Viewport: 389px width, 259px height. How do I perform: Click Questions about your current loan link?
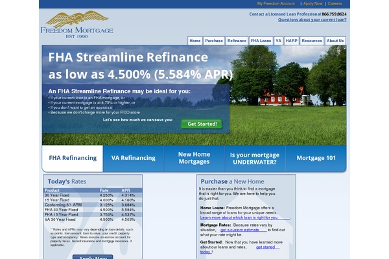point(312,19)
